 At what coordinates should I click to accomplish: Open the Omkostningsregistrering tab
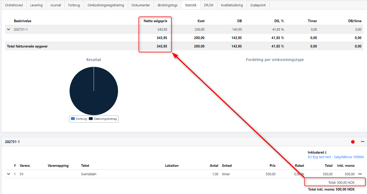point(106,5)
